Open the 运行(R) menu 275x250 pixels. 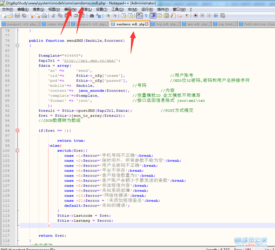point(147,9)
